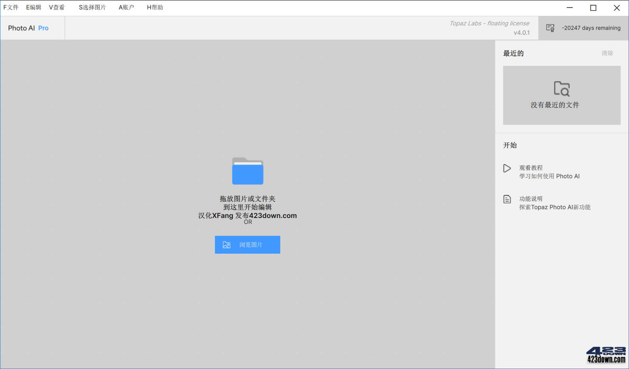The width and height of the screenshot is (629, 369).
Task: Click the folder search icon in recent files
Action: pyautogui.click(x=561, y=89)
